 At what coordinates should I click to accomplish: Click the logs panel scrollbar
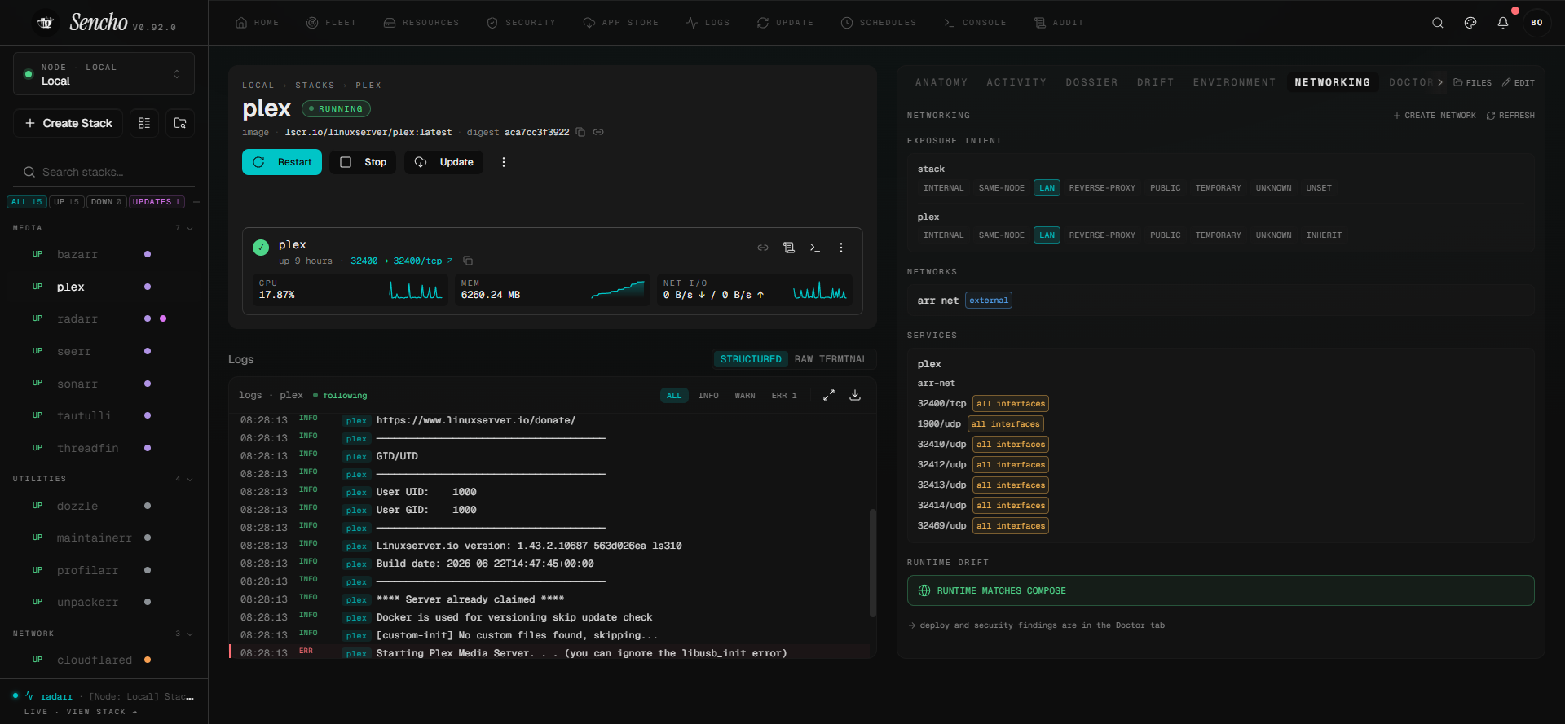coord(872,563)
